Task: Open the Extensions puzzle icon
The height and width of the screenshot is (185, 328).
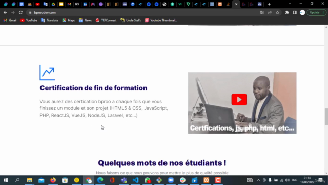Action: (x=287, y=12)
